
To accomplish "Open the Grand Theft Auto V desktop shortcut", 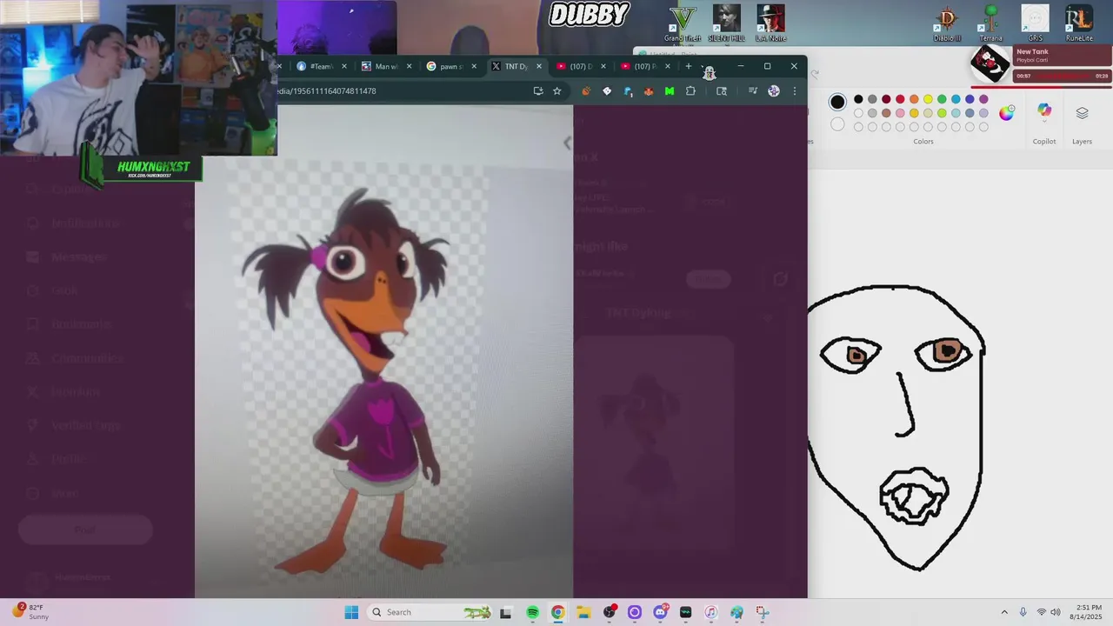I will 683,23.
